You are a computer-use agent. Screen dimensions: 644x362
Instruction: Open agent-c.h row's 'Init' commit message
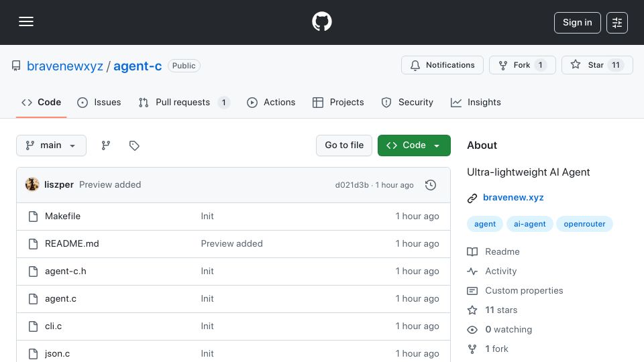(x=207, y=271)
